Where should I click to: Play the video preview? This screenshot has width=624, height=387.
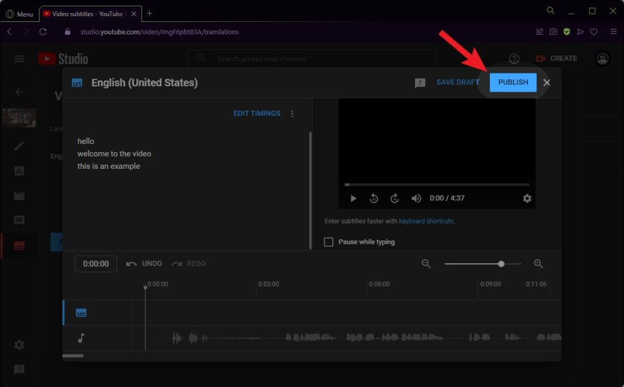click(x=353, y=198)
